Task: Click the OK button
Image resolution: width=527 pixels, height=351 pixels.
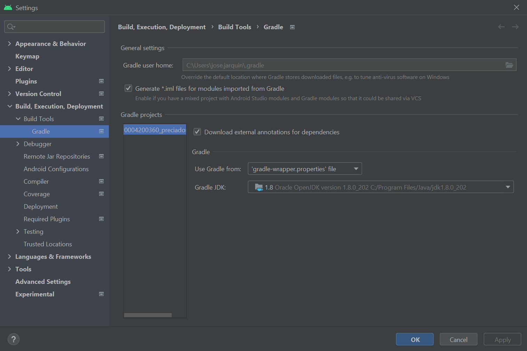Action: [x=415, y=339]
